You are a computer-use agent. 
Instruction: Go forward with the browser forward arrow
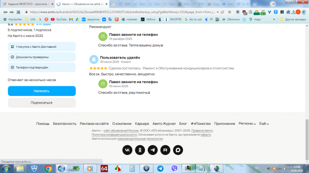pos(12,12)
